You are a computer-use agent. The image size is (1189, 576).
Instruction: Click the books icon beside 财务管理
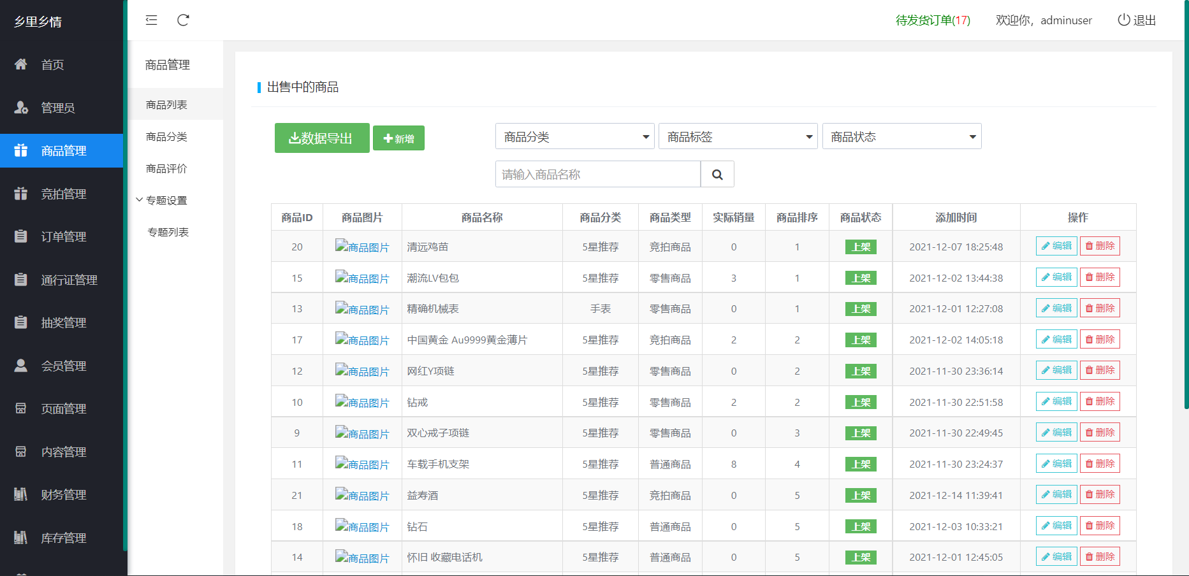point(21,494)
